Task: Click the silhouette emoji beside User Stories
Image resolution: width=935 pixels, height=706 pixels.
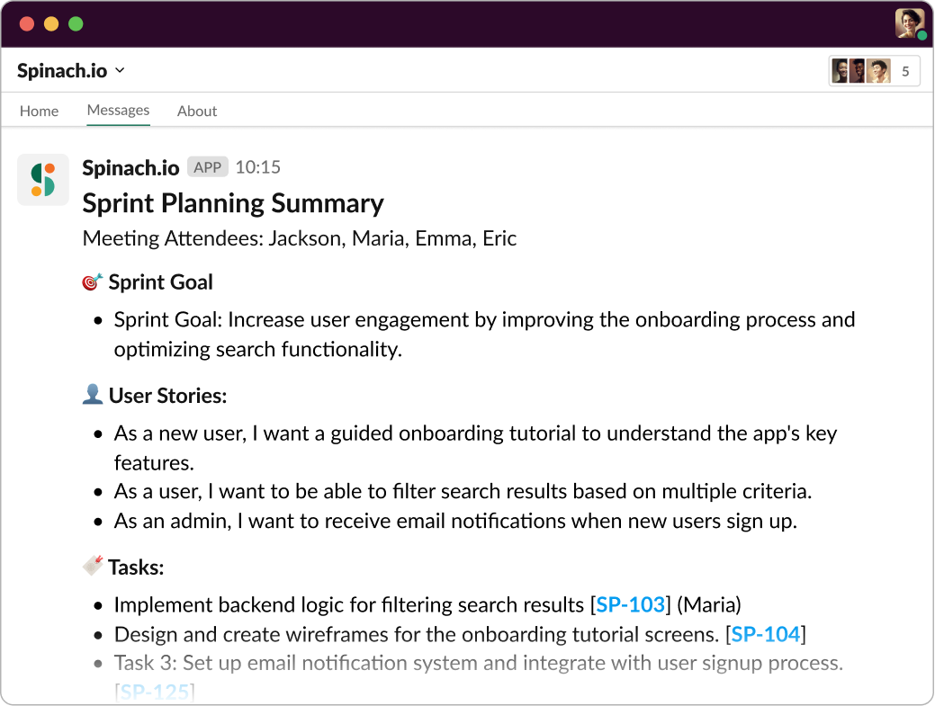Action: click(93, 395)
